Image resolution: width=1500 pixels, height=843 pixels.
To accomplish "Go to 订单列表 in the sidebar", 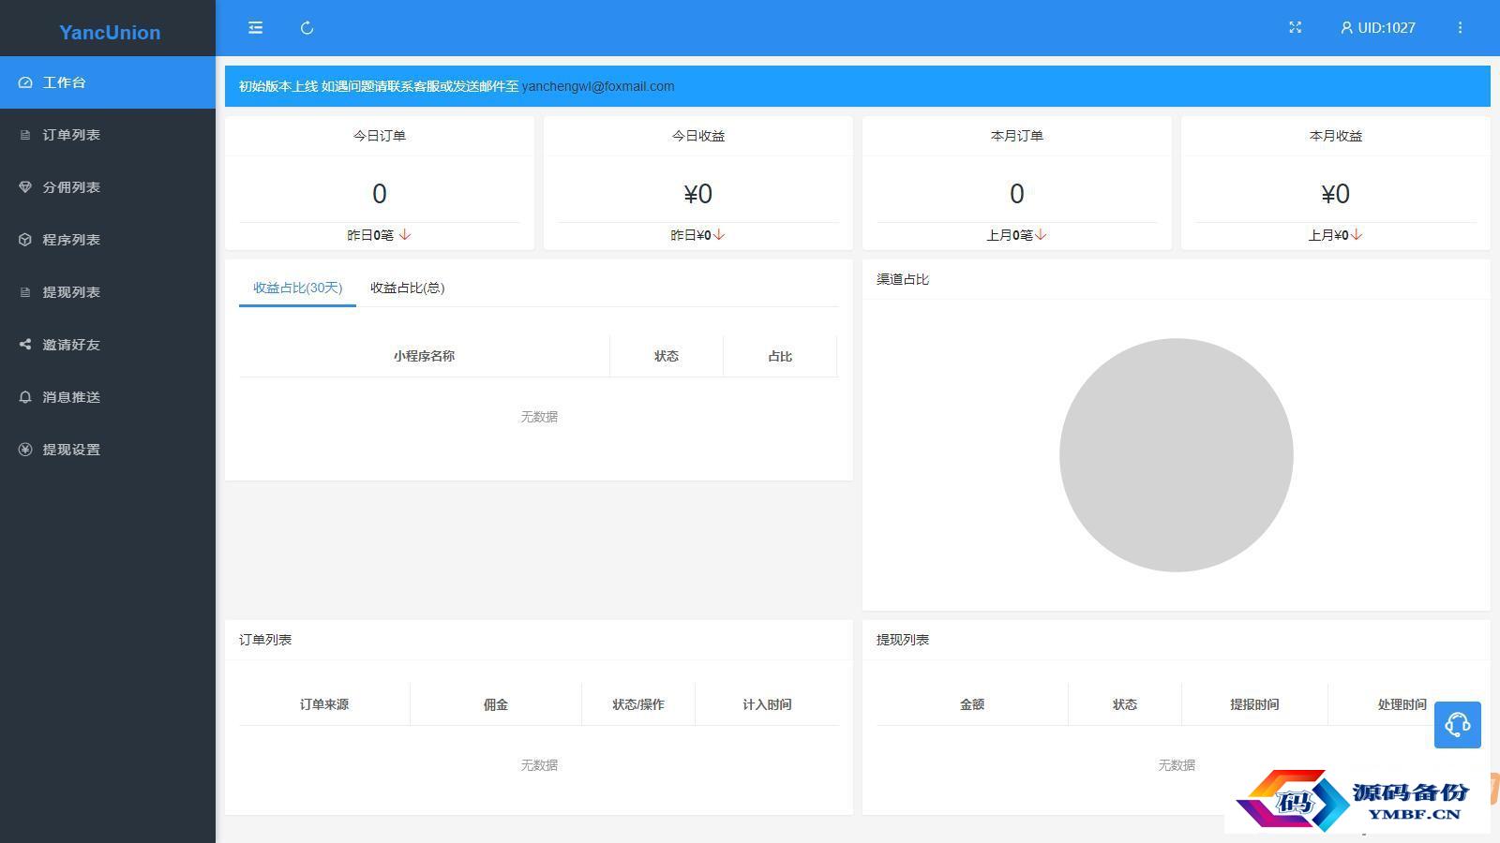I will point(108,135).
